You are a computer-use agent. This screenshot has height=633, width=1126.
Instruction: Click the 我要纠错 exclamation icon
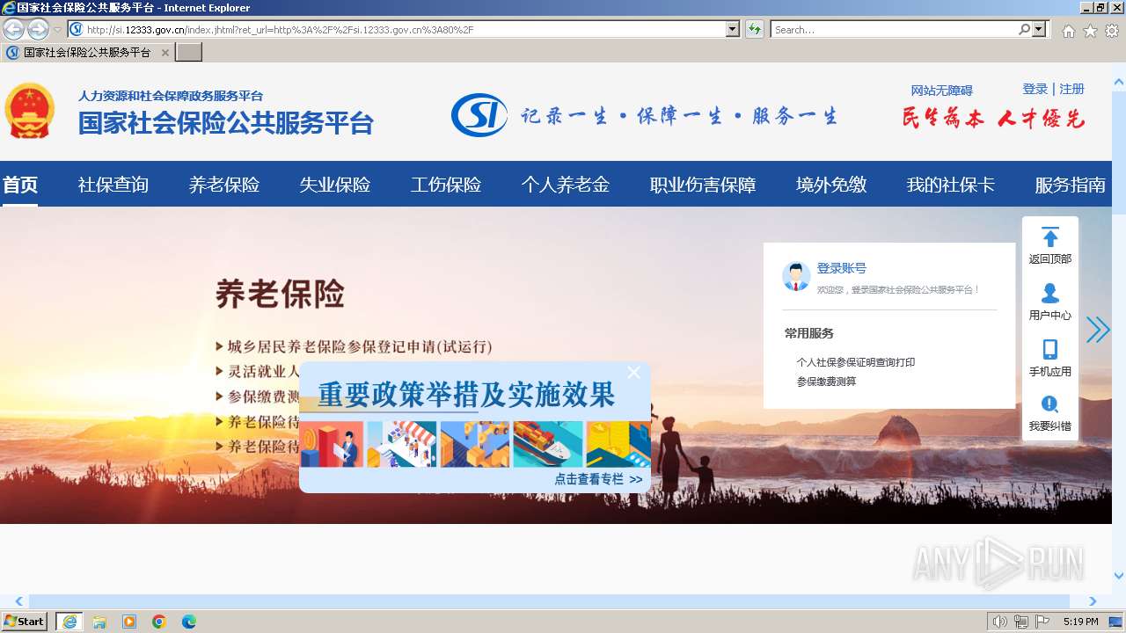(1049, 404)
